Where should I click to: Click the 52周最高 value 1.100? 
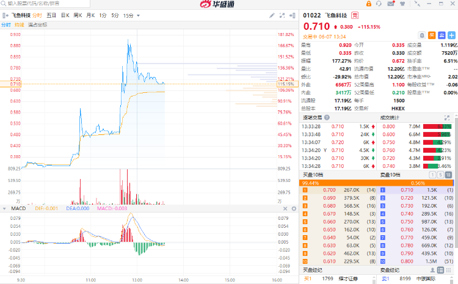tap(398, 85)
